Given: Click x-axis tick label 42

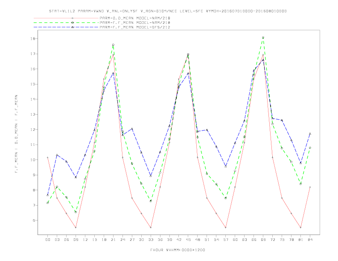Looking at the screenshot, I should (179, 240).
